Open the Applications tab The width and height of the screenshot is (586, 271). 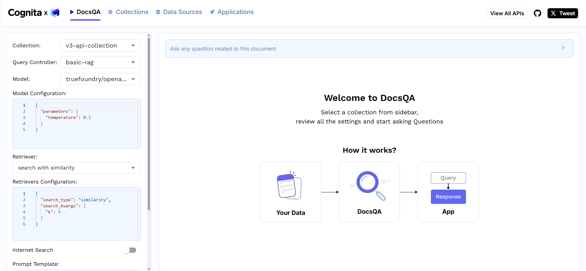[232, 12]
